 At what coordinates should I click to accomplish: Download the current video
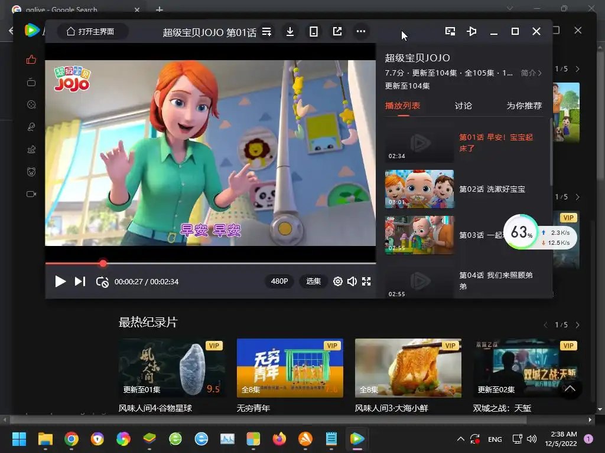[x=290, y=32]
